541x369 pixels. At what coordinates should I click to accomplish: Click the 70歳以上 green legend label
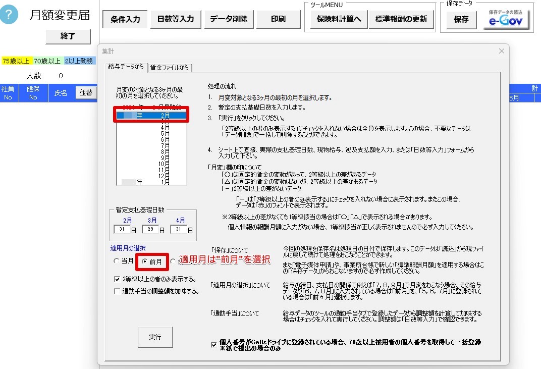47,61
